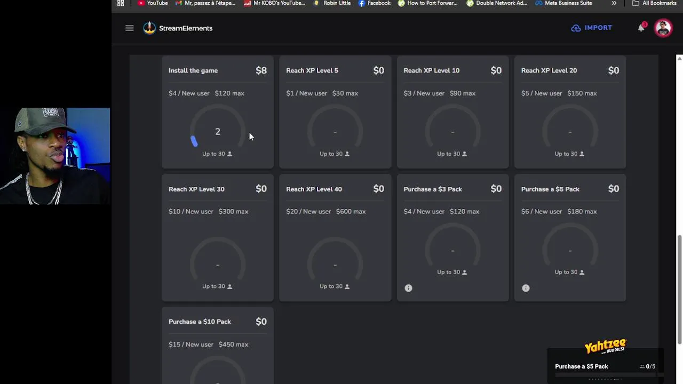Click the '$120 max' on Install the game
Viewport: 683px width, 384px height.
click(229, 93)
